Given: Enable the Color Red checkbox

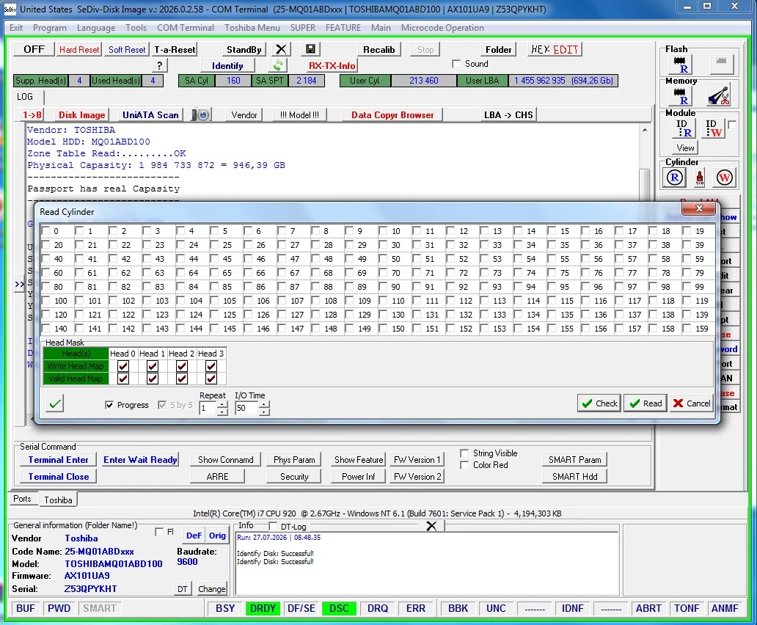Looking at the screenshot, I should pyautogui.click(x=464, y=465).
